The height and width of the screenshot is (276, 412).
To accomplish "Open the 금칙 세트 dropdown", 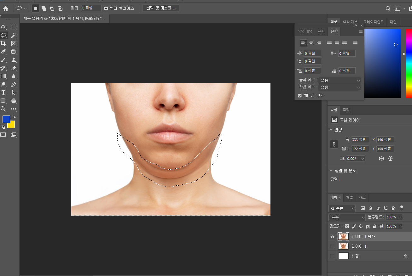I will pos(339,80).
